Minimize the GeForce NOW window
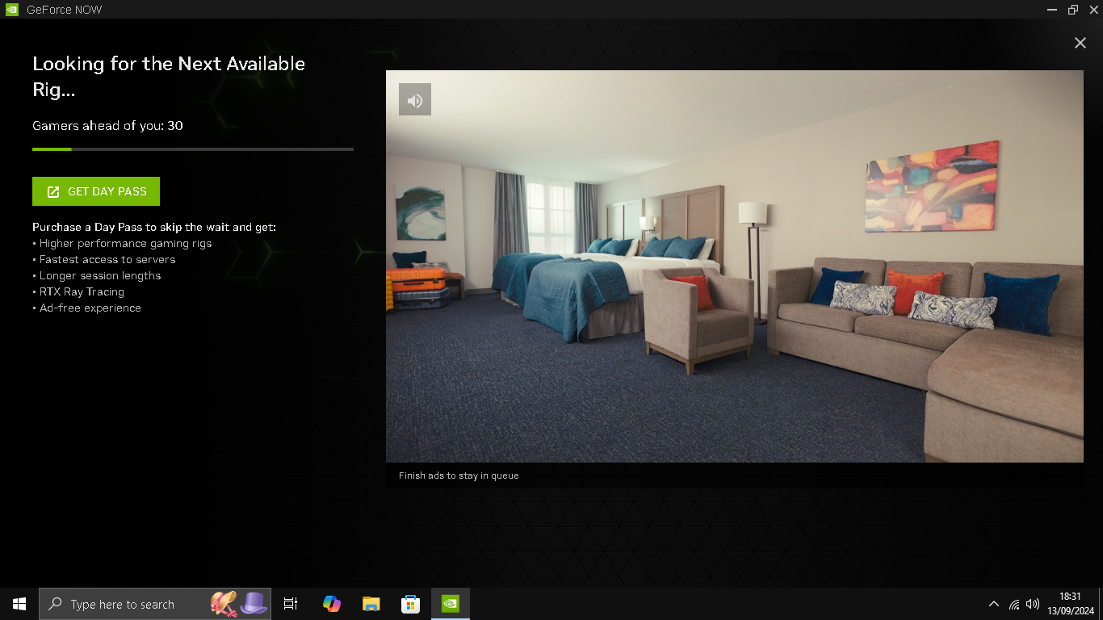This screenshot has height=620, width=1103. [1051, 10]
